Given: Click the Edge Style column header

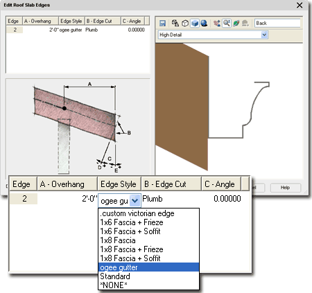Looking at the screenshot, I should tap(119, 184).
